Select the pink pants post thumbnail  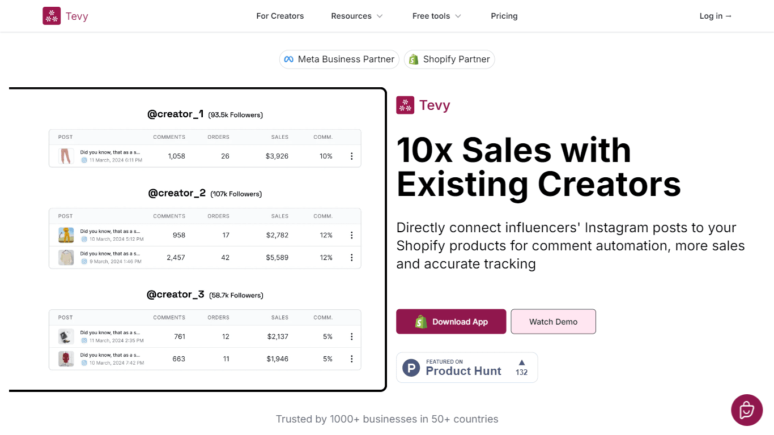(66, 156)
